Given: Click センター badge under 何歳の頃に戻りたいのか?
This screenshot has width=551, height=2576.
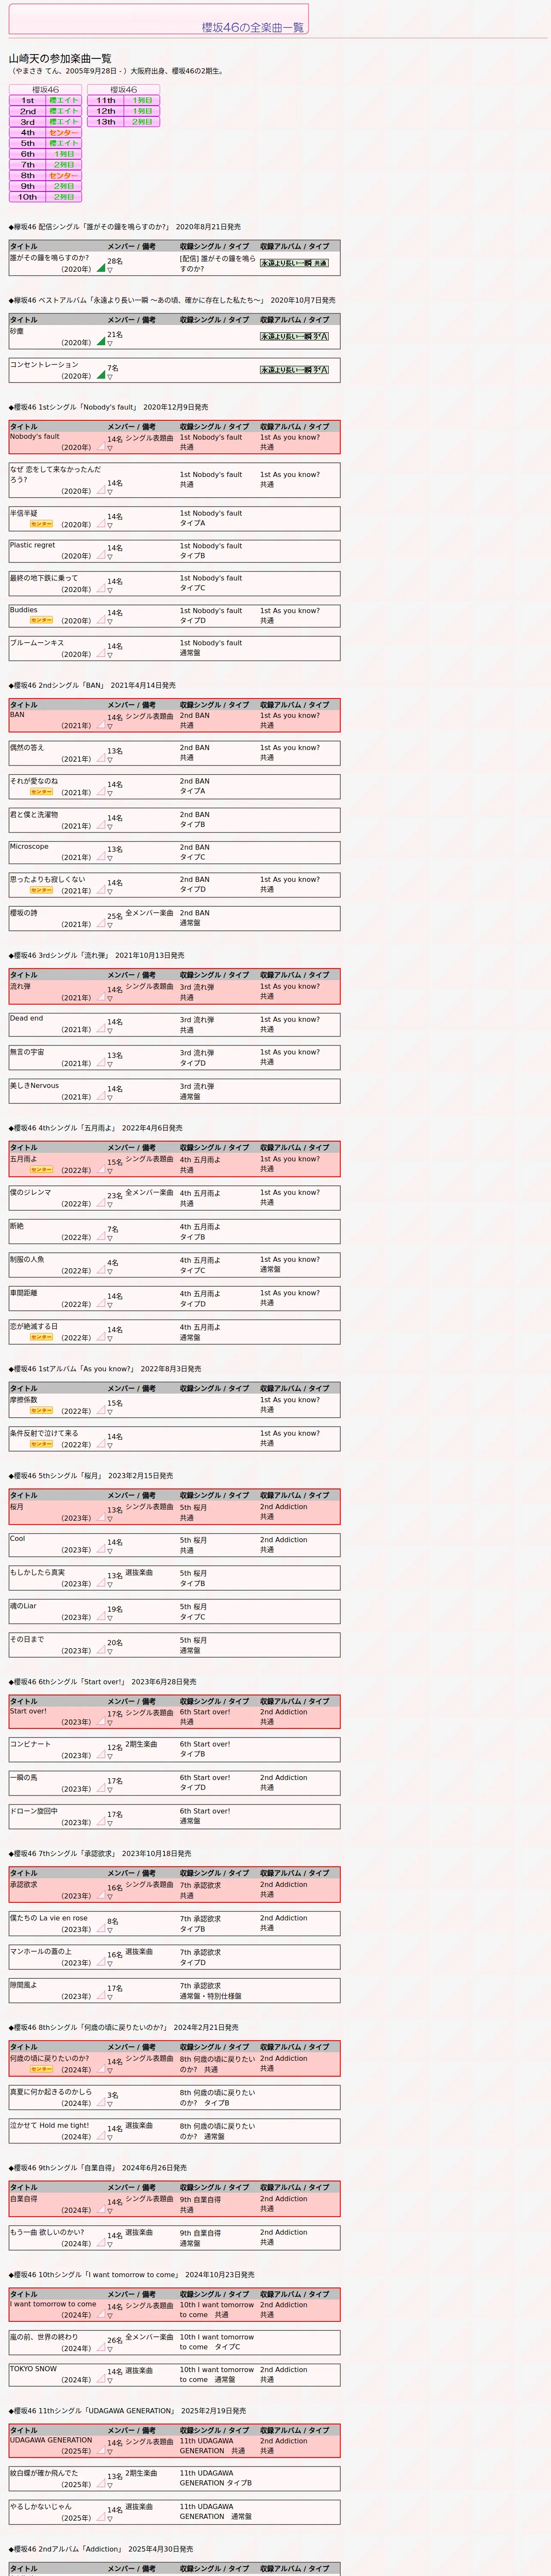Looking at the screenshot, I should pos(42,2069).
